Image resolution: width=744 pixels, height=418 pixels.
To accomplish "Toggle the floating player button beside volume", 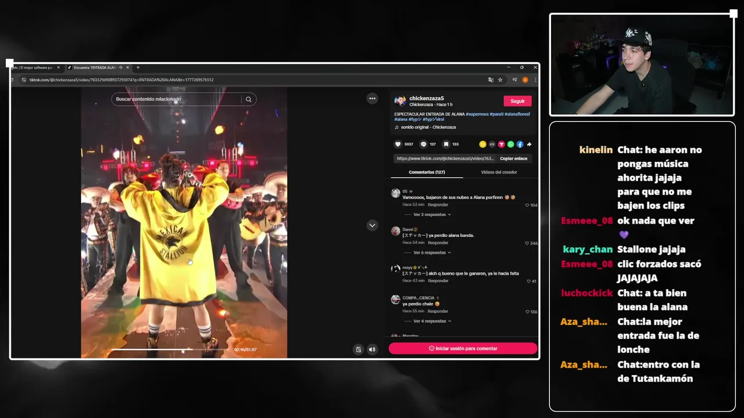I will tap(359, 349).
